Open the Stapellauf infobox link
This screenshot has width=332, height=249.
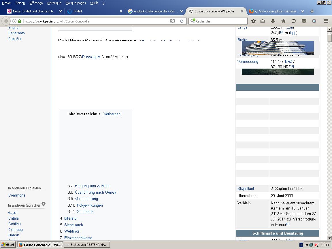tap(246, 188)
